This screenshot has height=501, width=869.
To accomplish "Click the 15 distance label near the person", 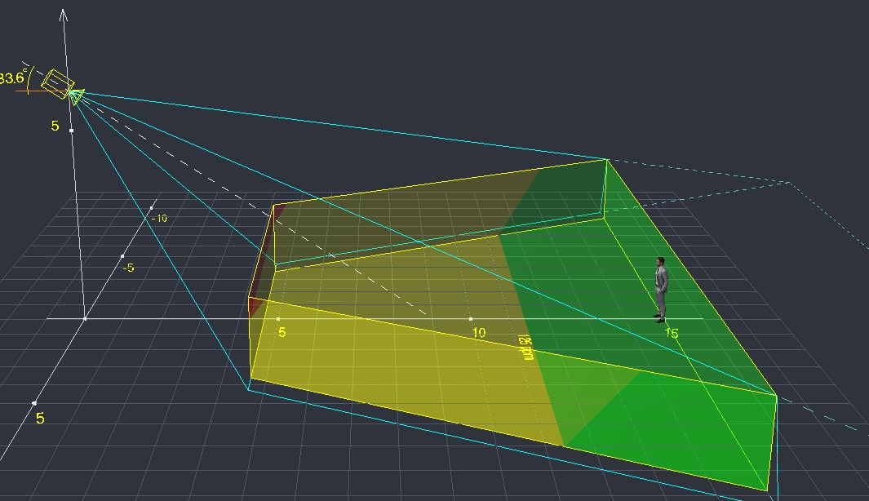I will 671,333.
